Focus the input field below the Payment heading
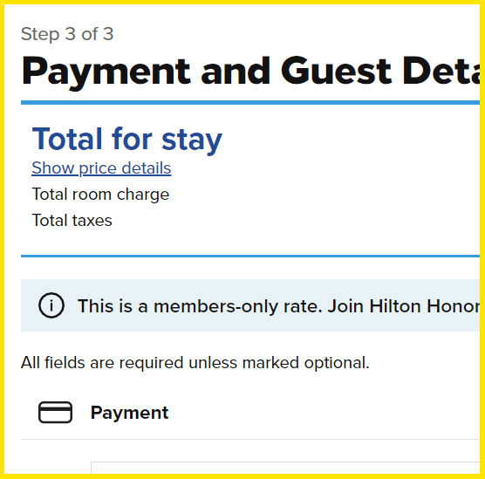Screen dimensions: 485x479 click(x=285, y=468)
